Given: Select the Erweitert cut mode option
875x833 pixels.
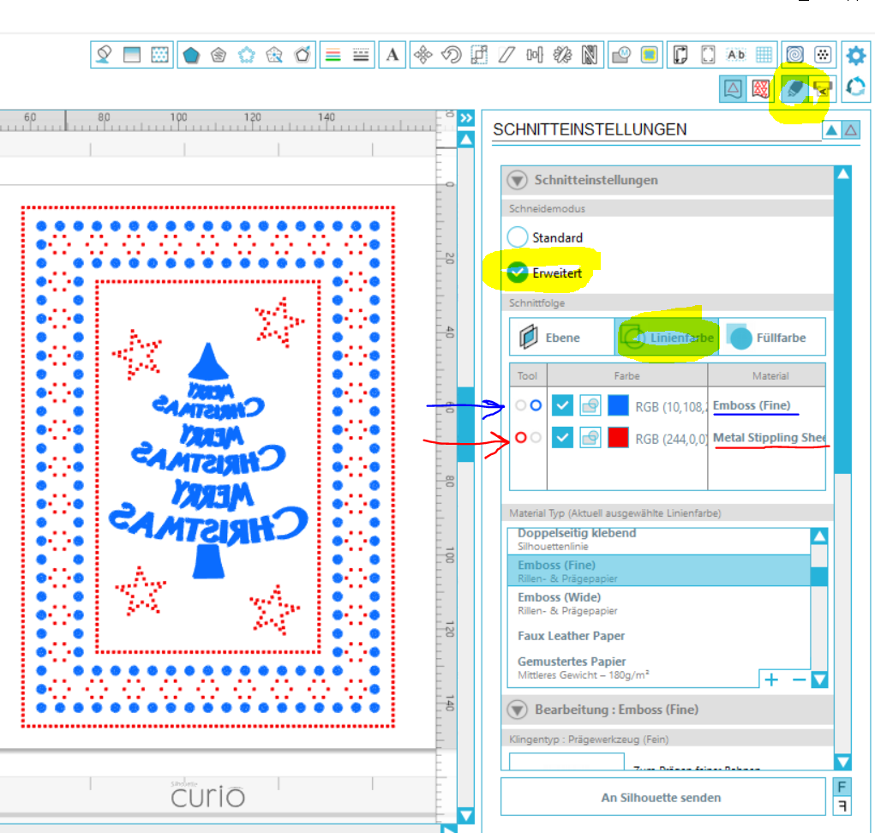Looking at the screenshot, I should [x=518, y=273].
